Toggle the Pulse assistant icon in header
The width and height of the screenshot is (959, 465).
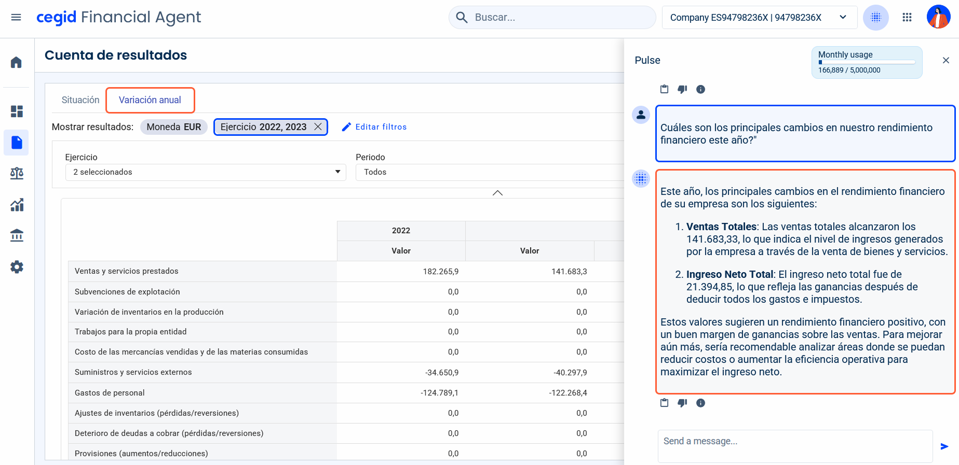tap(875, 18)
